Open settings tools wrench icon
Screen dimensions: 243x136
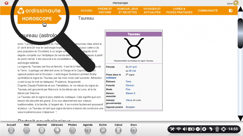(x=172, y=129)
